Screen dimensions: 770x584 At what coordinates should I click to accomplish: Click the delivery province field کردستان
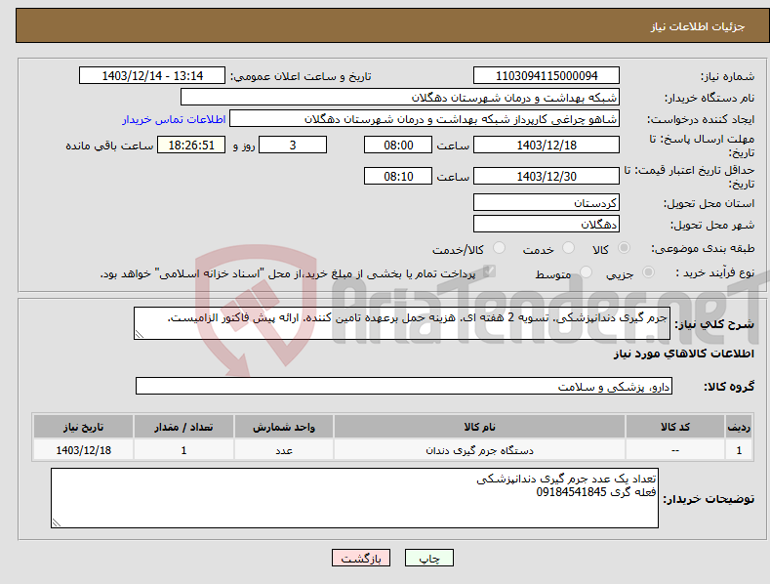point(547,202)
